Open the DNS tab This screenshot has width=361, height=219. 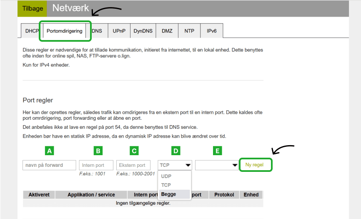point(97,31)
